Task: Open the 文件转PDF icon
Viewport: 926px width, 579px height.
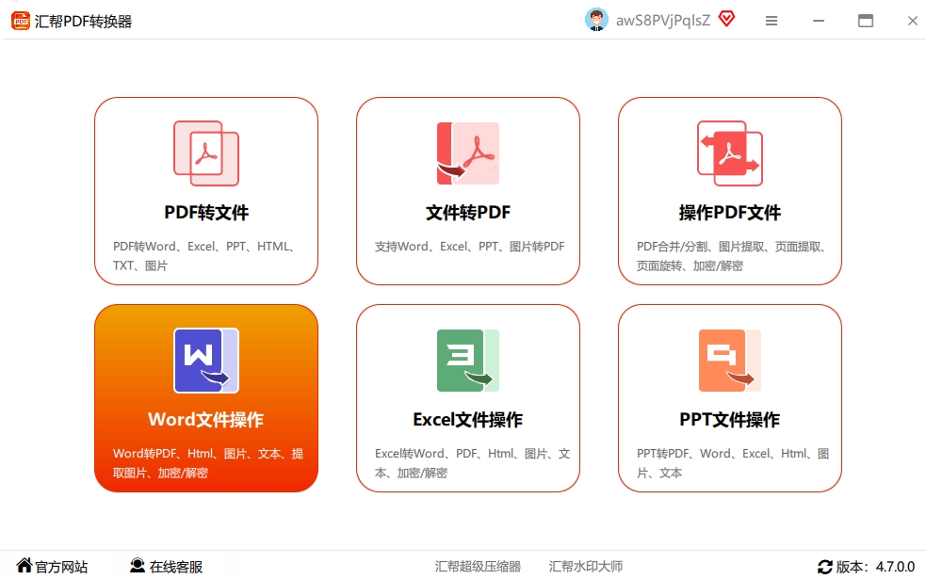Action: tap(468, 153)
